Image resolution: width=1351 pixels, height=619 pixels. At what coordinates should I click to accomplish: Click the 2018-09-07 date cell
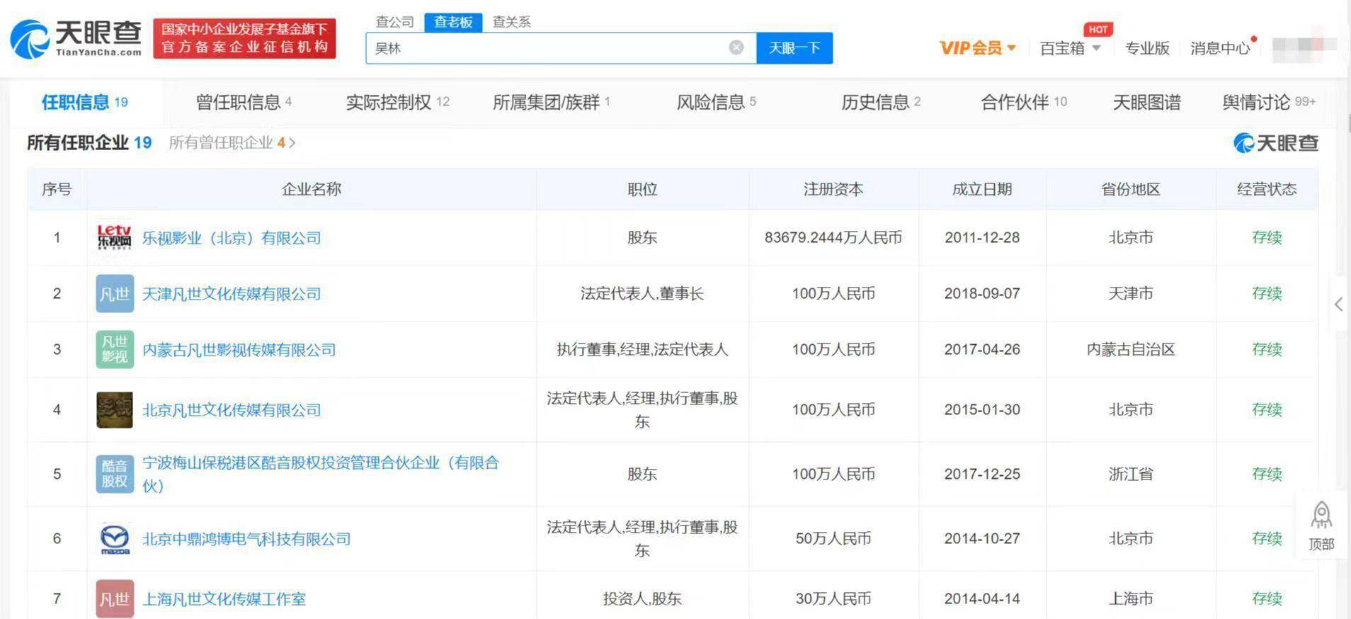(x=982, y=294)
